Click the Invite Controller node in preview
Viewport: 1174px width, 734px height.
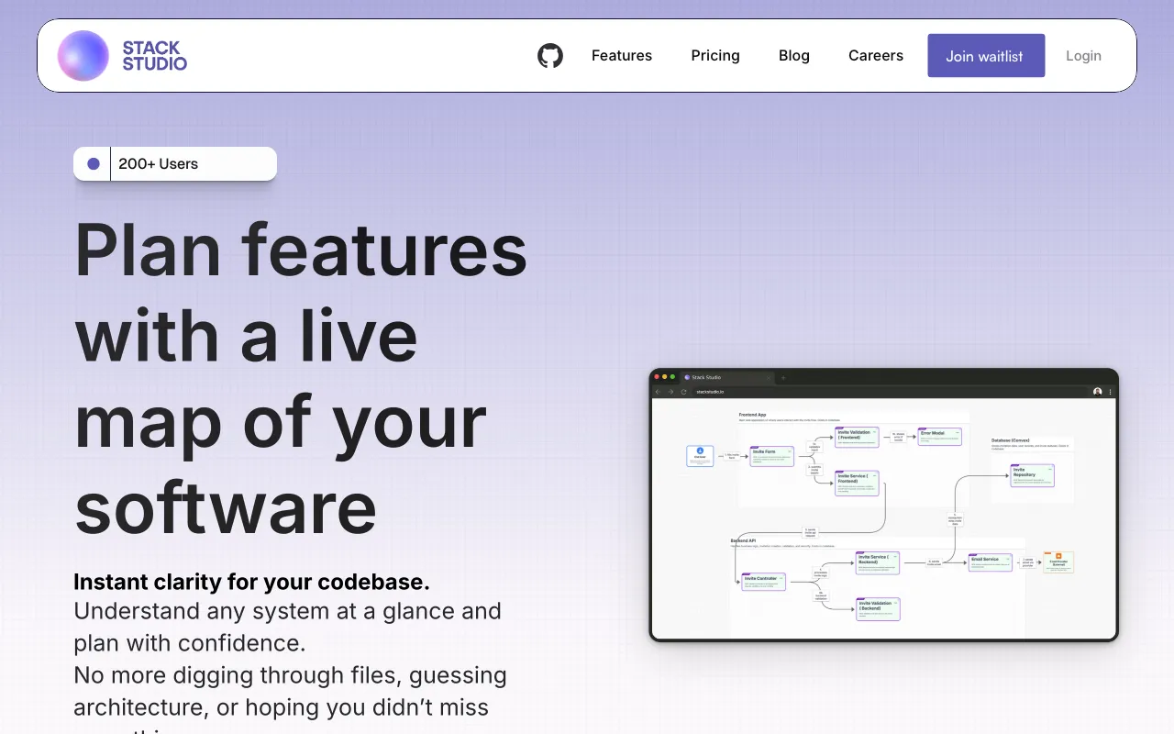[763, 582]
